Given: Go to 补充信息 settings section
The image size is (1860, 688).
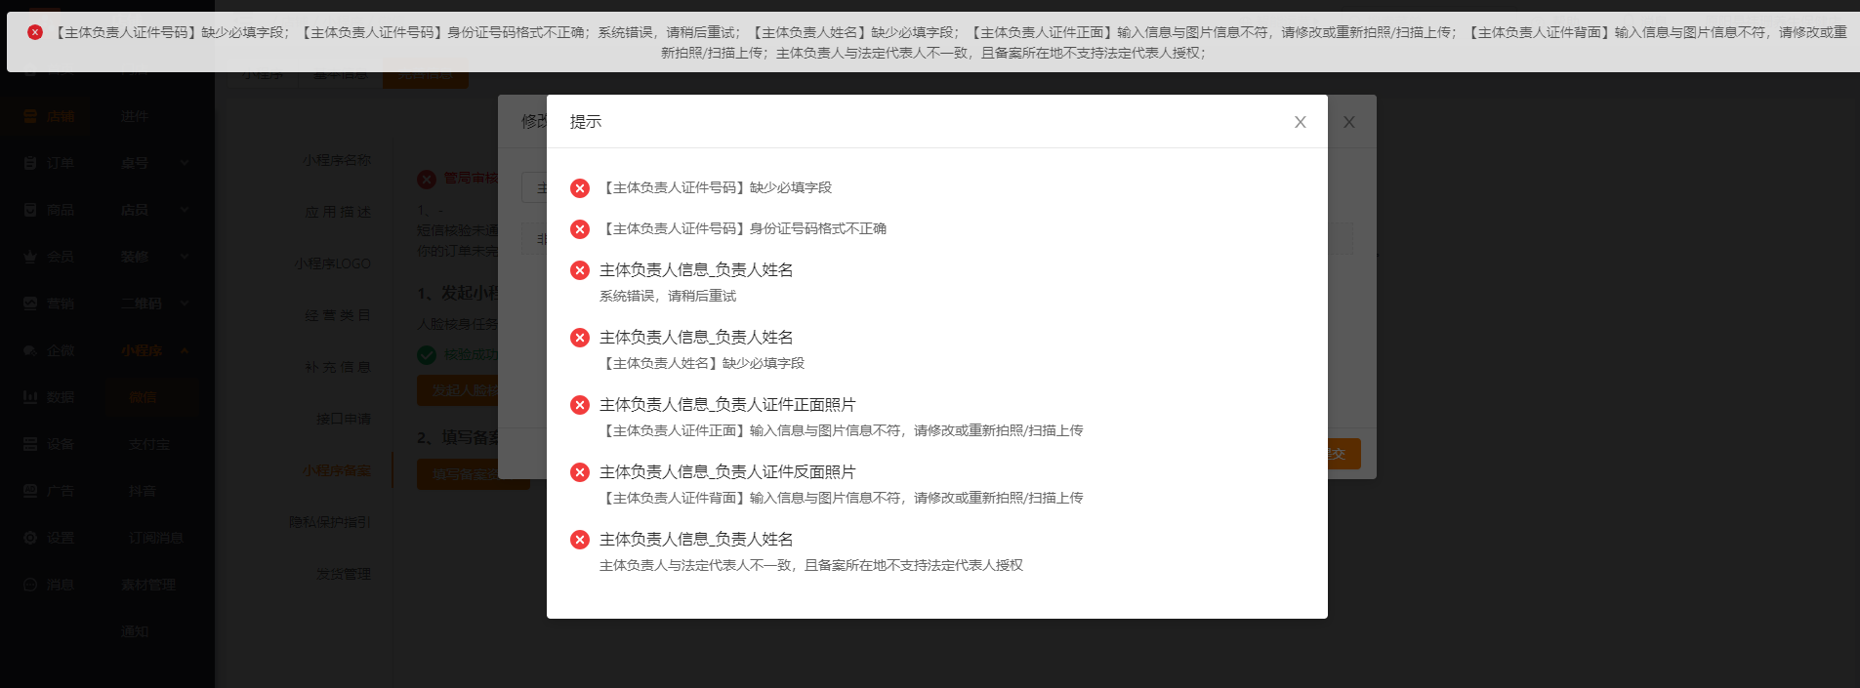Looking at the screenshot, I should (x=338, y=367).
